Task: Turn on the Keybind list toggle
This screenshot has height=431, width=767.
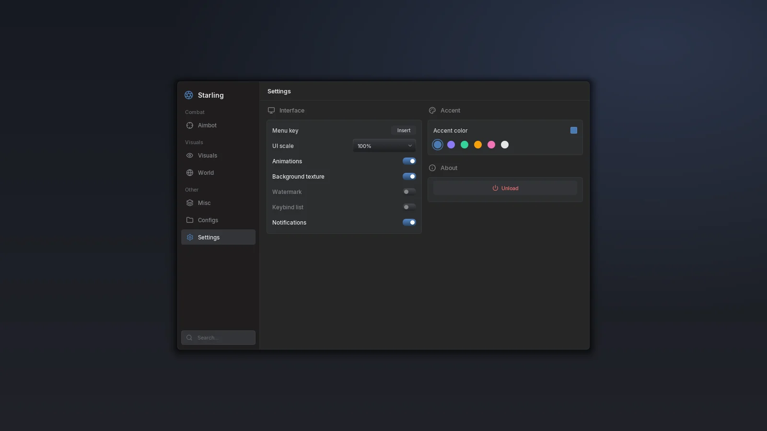Action: pos(409,207)
